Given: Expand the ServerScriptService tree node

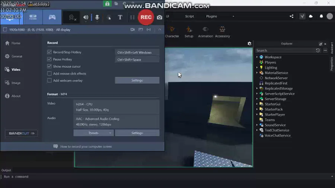Looking at the screenshot, I should click(257, 94).
